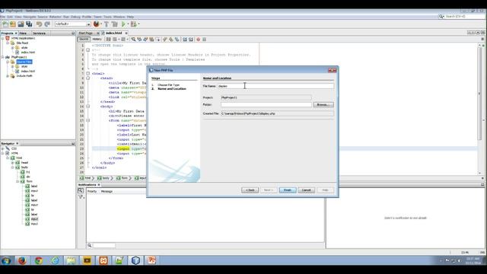487x274 pixels.
Task: Click the File Name input field
Action: (275, 86)
